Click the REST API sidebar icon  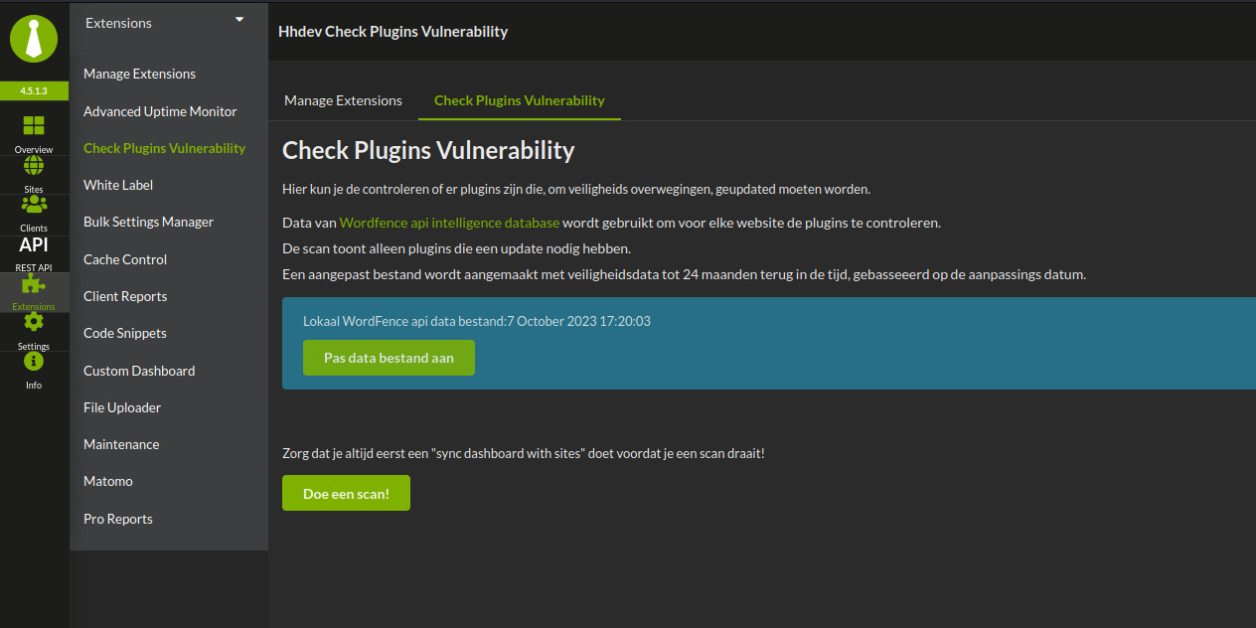34,250
